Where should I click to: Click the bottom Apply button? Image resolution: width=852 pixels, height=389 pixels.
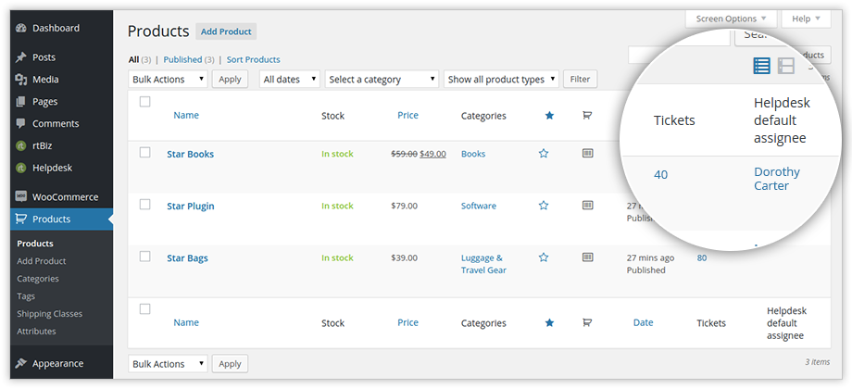coord(230,364)
